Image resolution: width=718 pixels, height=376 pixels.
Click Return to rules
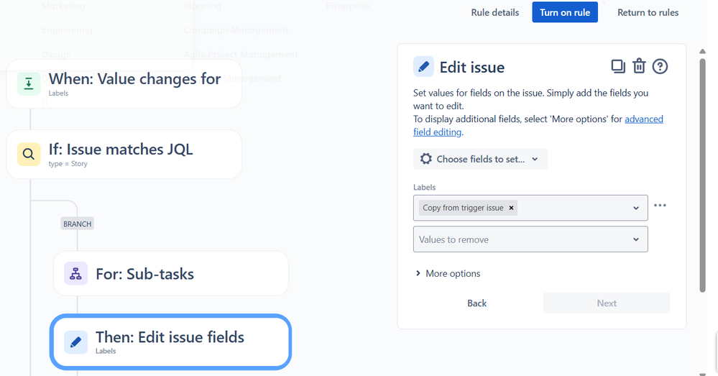click(x=648, y=12)
